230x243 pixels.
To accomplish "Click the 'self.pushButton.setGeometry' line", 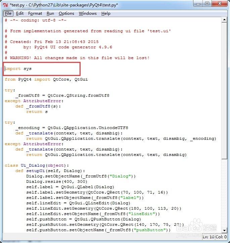I will (x=105, y=225).
